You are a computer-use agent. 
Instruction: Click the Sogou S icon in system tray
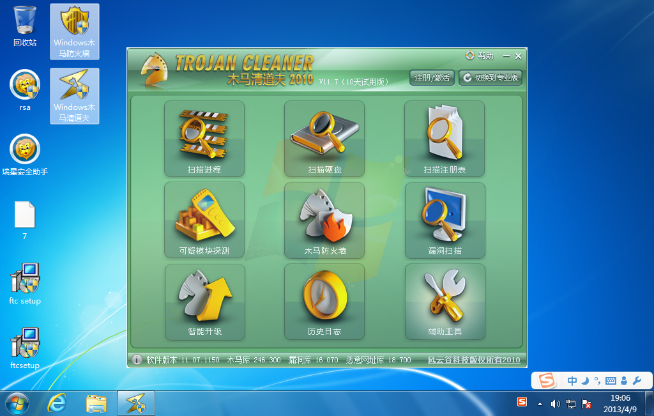point(522,402)
